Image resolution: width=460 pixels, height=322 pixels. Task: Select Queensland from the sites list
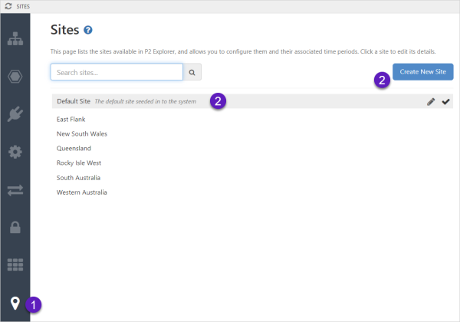pos(74,149)
